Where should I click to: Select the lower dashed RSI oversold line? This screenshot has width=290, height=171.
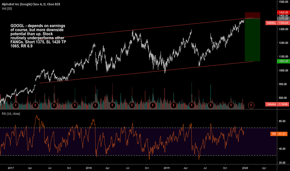click(138, 155)
